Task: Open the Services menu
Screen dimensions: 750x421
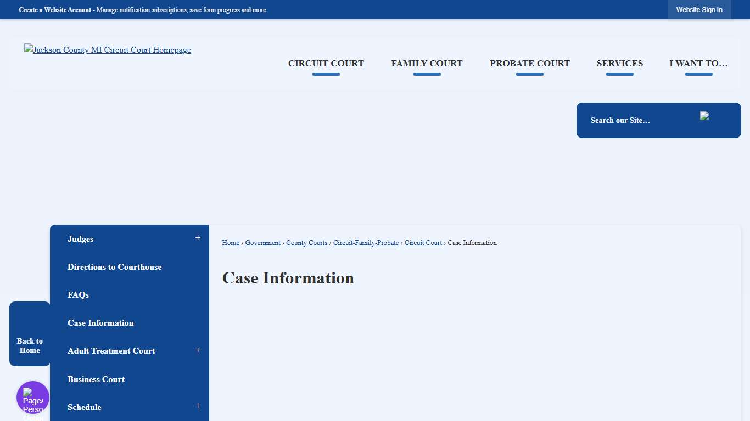Action: click(x=619, y=63)
